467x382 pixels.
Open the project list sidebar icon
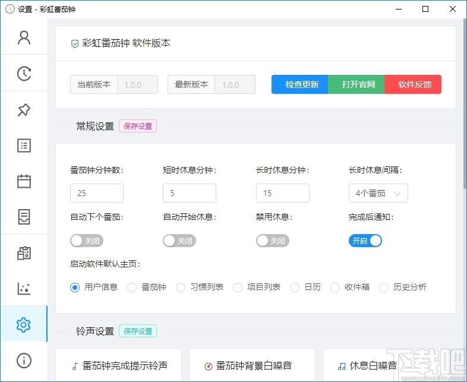coord(24,146)
